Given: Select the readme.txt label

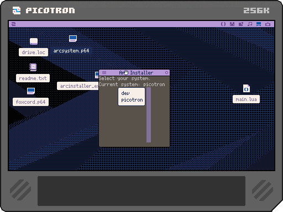Looking at the screenshot, I should [x=33, y=78].
